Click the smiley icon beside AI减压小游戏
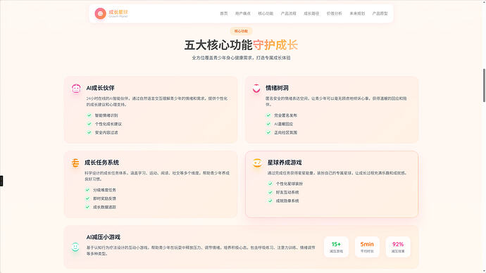Viewport: 486px width, 273px height. 75,247
